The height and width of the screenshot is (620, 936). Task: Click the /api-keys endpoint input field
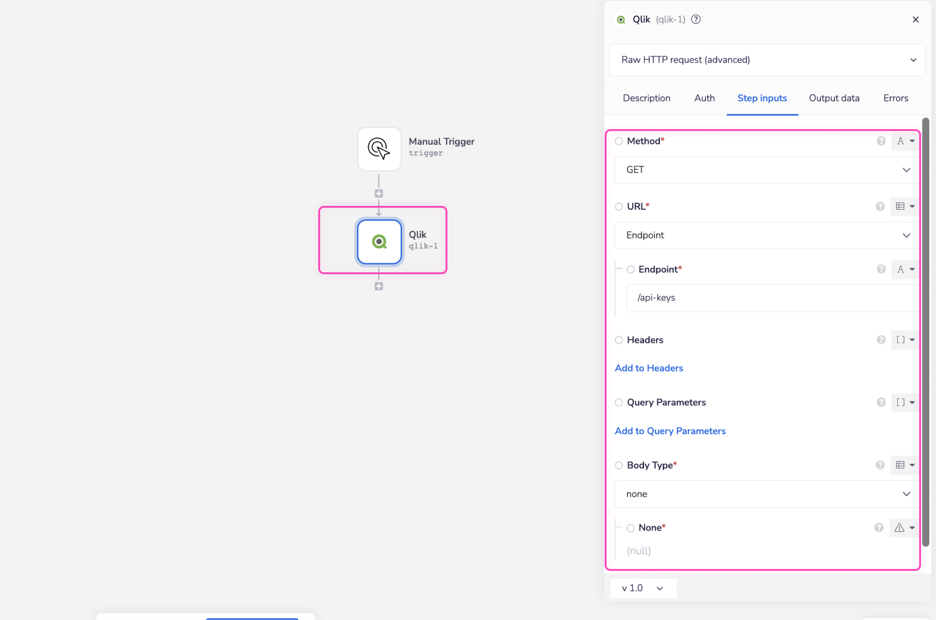pos(772,298)
